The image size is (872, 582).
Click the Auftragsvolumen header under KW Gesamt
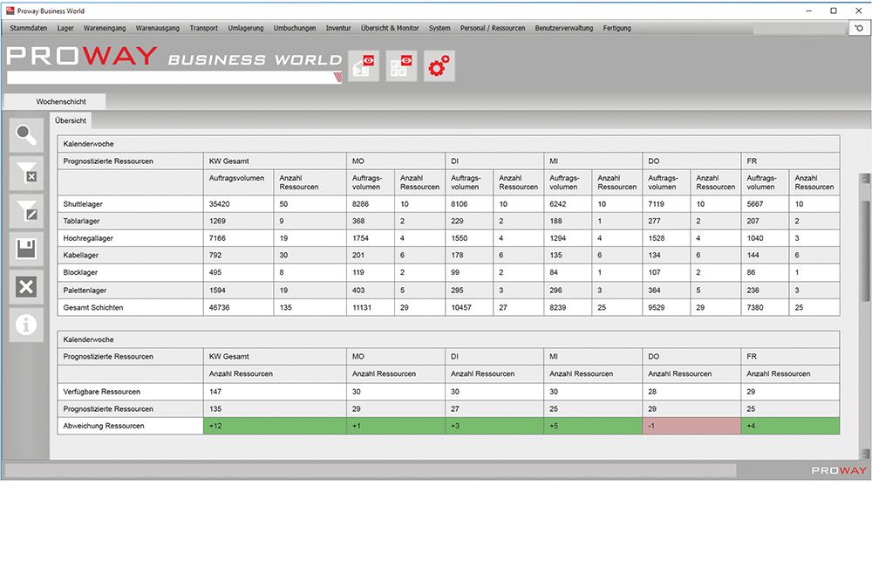click(x=236, y=178)
